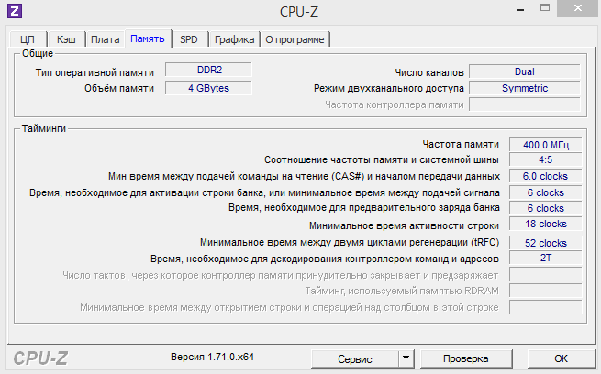This screenshot has width=601, height=374.
Task: Click the Версия 1.71.0.x64 text
Action: [212, 357]
